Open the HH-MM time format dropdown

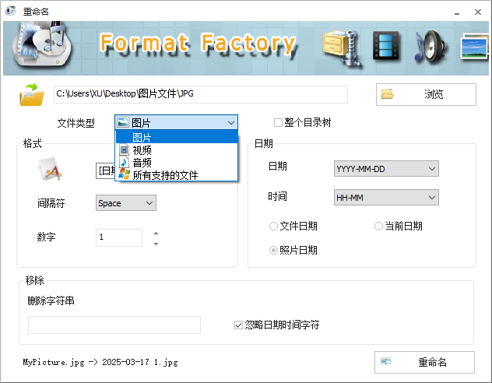click(386, 197)
